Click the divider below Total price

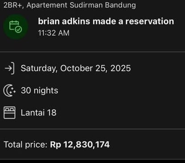92,159
